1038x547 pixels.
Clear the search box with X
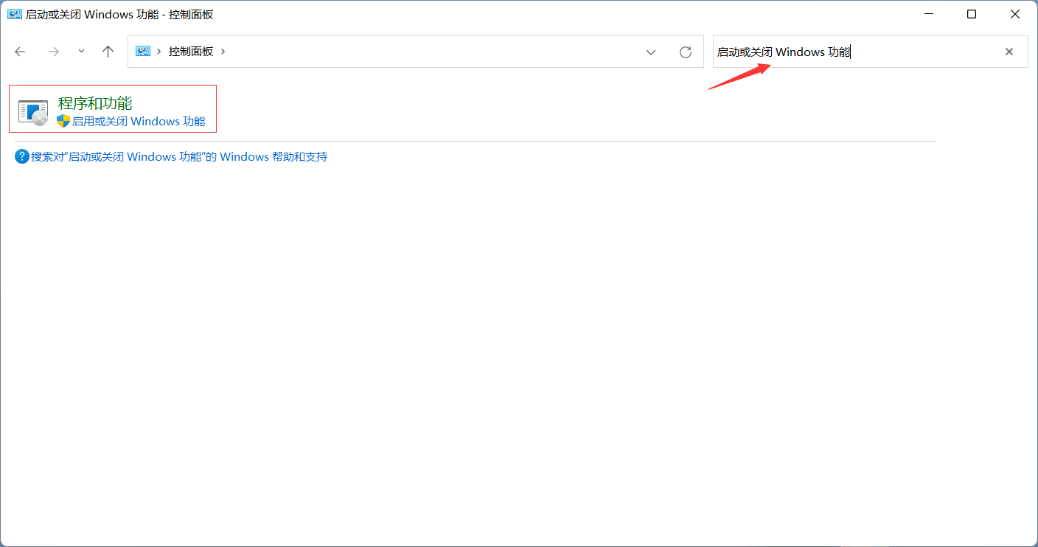point(1009,52)
